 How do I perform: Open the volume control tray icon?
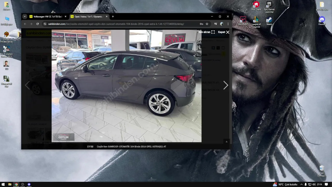pos(314,184)
